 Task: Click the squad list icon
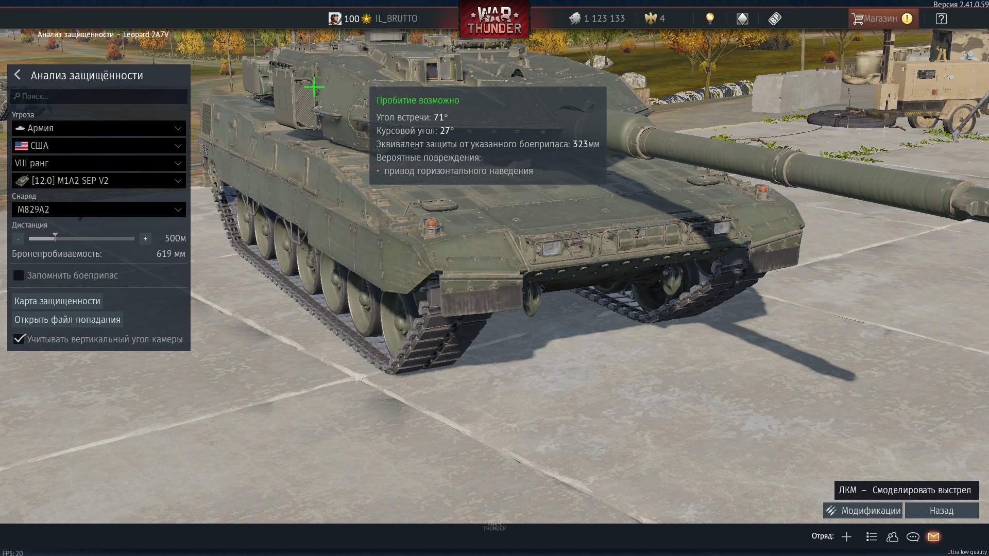(872, 536)
